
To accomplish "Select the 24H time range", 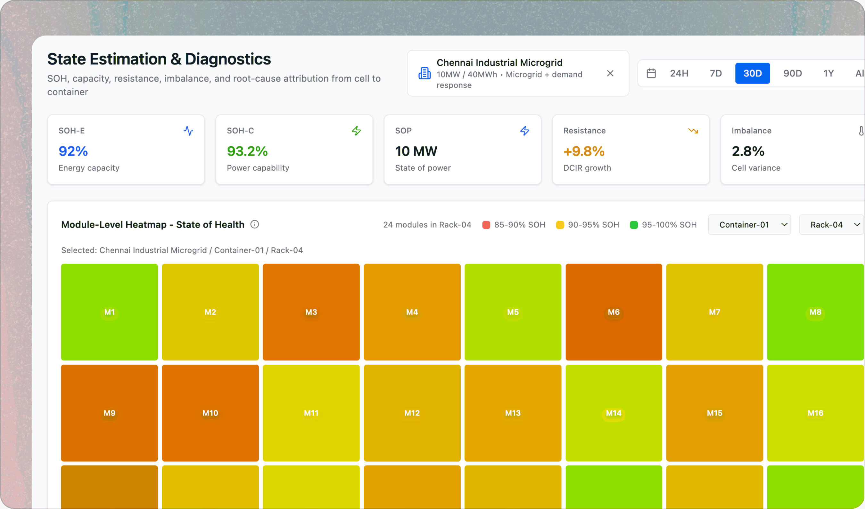I will (679, 73).
